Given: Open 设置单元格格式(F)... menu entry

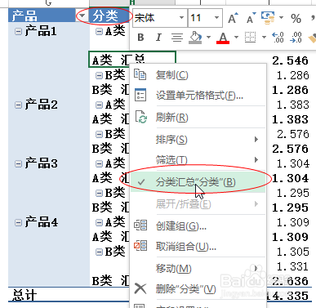Looking at the screenshot, I should coord(198,96).
